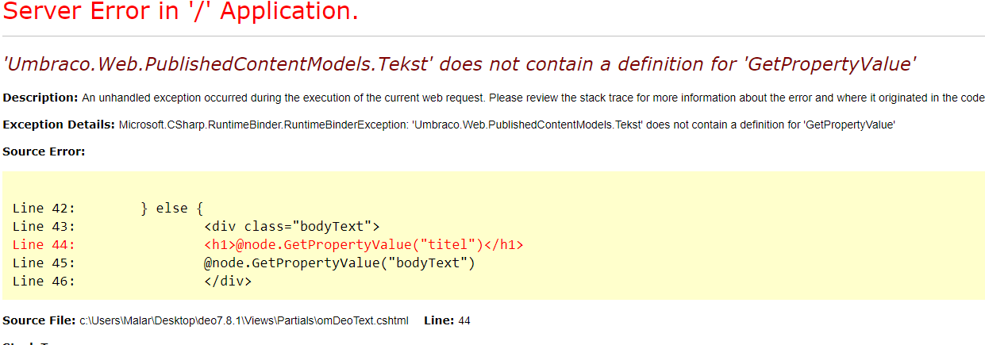Click the @node.GetPropertyValue("bodyText") code line
Image resolution: width=985 pixels, height=345 pixels.
340,263
